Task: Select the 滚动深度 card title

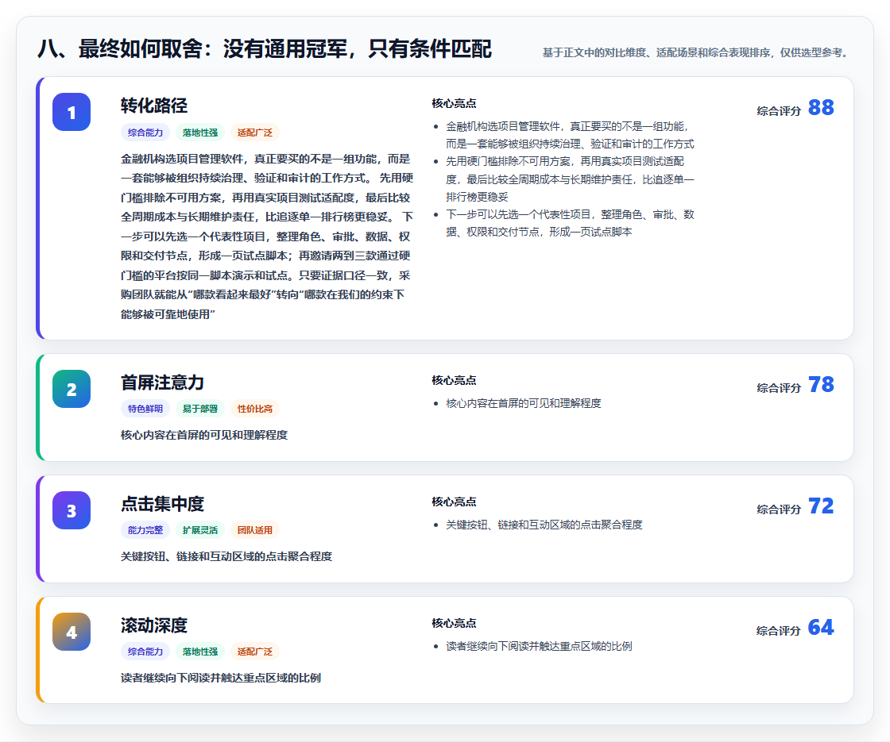Action: click(x=154, y=625)
